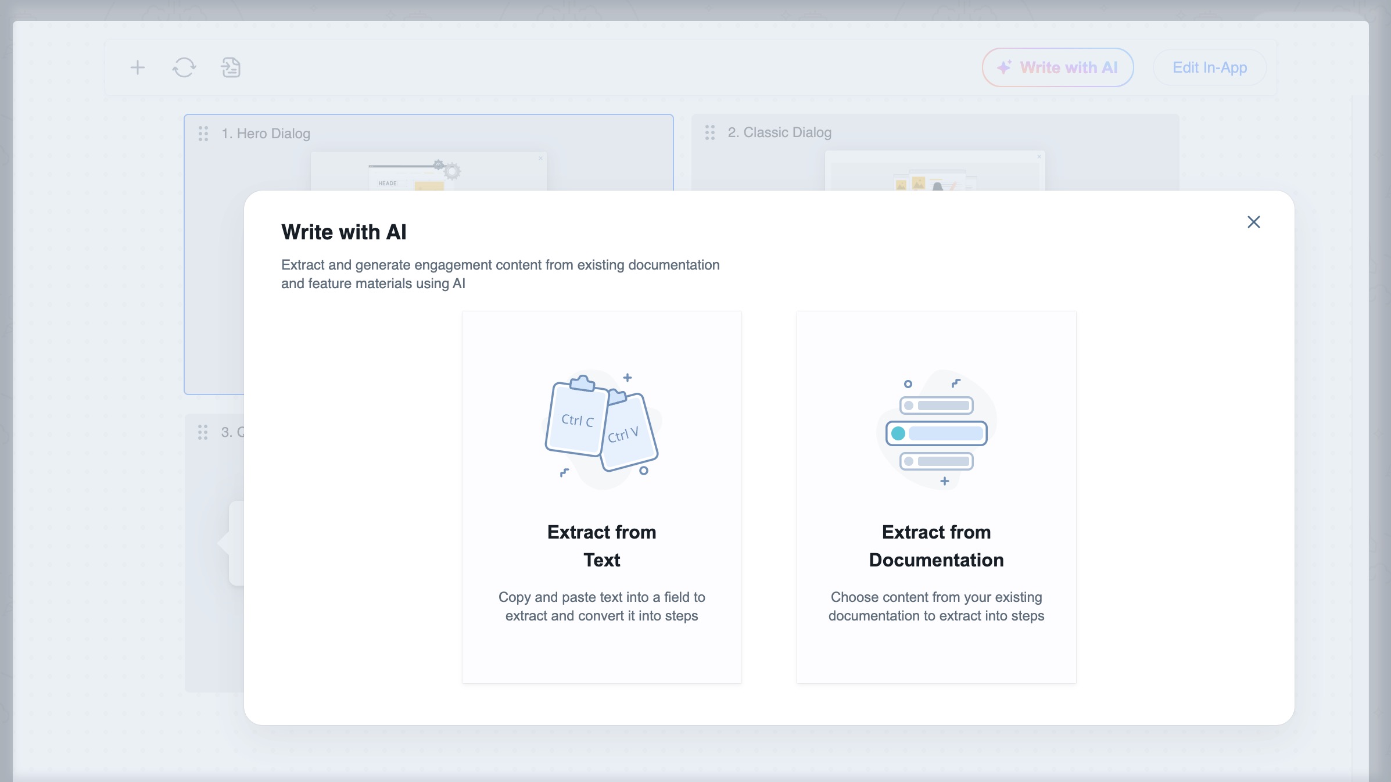Click the Classic Dialog preview thumbnail
Screen dimensions: 1391x782
[x=935, y=174]
